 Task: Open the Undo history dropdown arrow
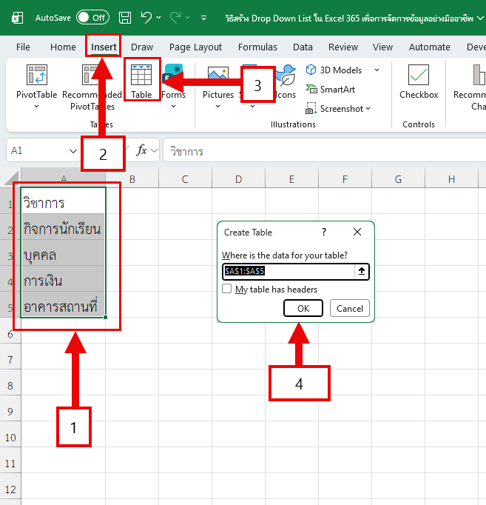click(159, 17)
